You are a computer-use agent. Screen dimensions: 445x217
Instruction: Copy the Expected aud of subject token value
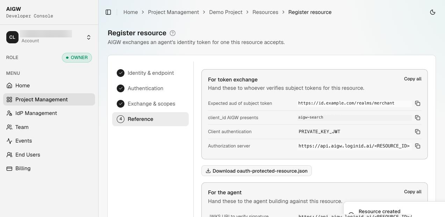click(x=418, y=103)
